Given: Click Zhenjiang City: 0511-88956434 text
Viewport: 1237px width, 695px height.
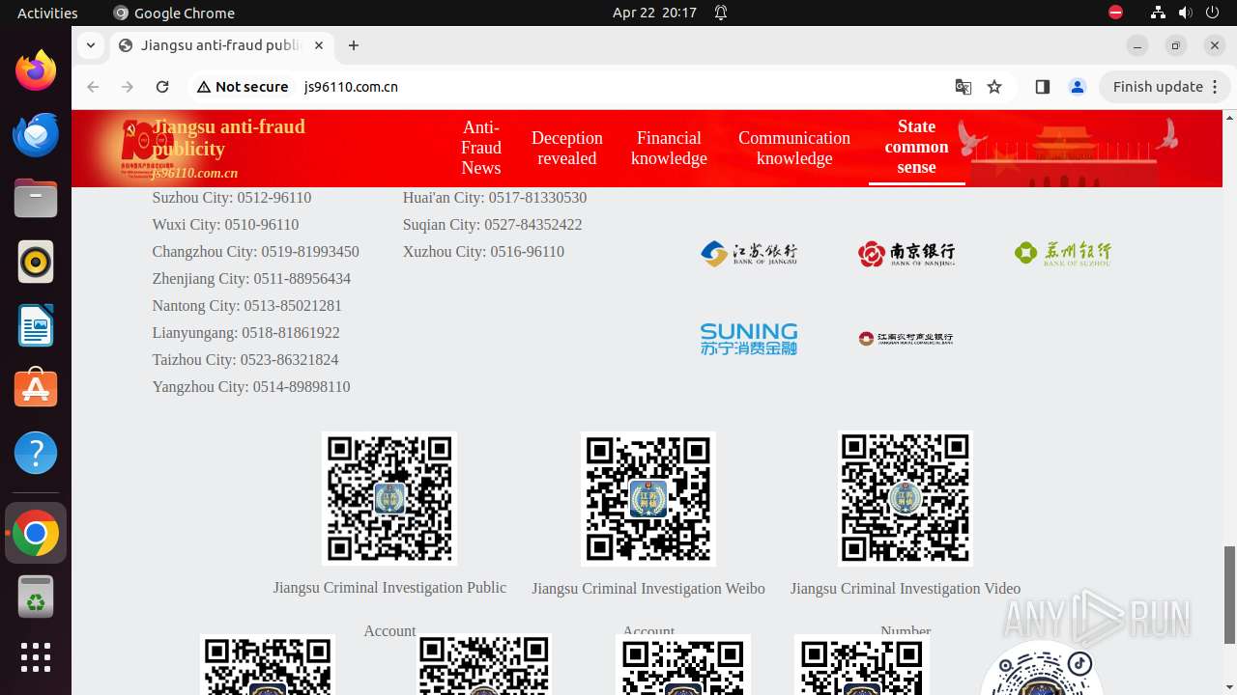Looking at the screenshot, I should click(251, 279).
